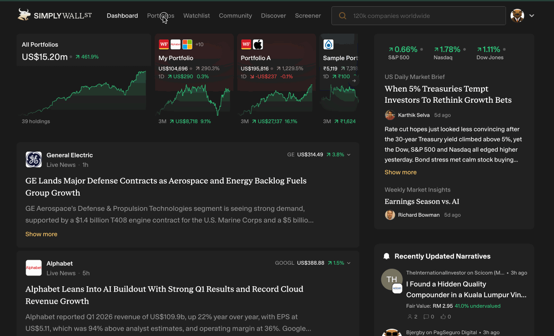Click the US$15.20m total value

point(45,57)
